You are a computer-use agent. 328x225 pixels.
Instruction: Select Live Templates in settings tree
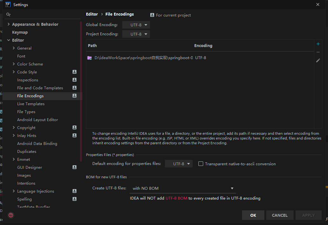tap(31, 104)
